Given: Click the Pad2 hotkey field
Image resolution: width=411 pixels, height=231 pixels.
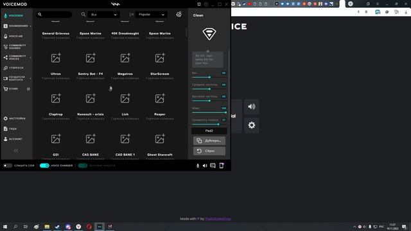Looking at the screenshot, I should (209, 131).
